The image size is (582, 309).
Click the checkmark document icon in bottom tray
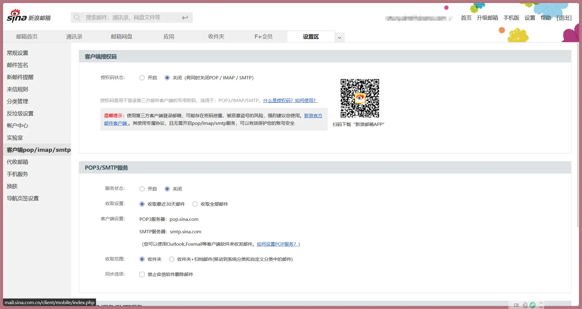click(x=525, y=305)
